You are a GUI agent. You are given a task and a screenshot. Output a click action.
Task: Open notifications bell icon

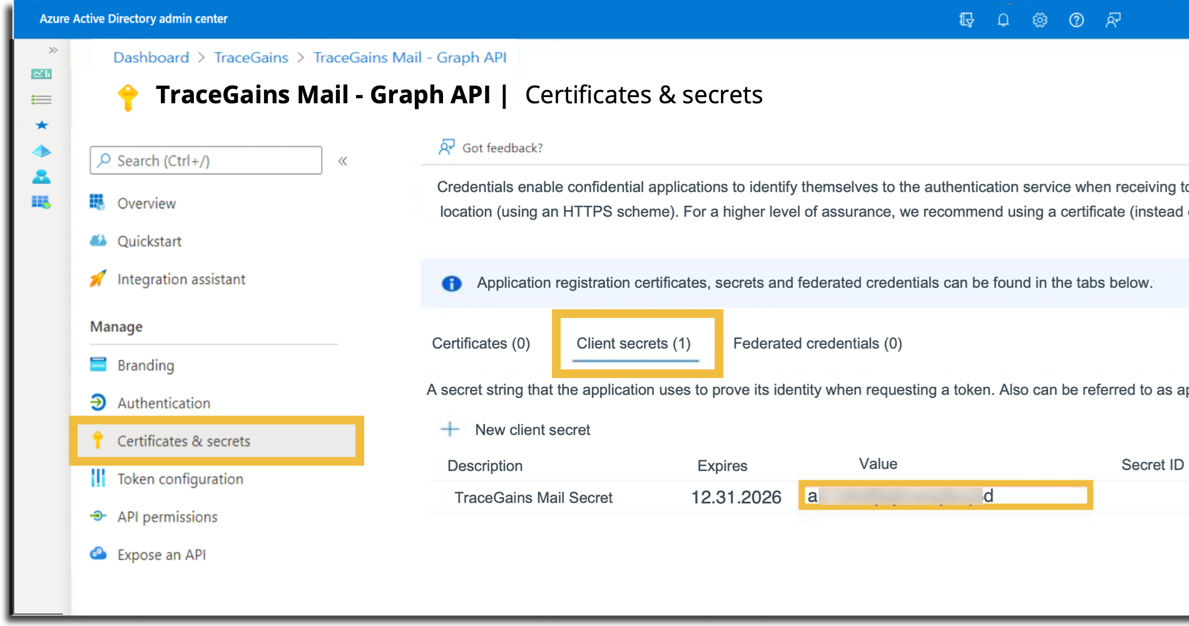(1003, 20)
